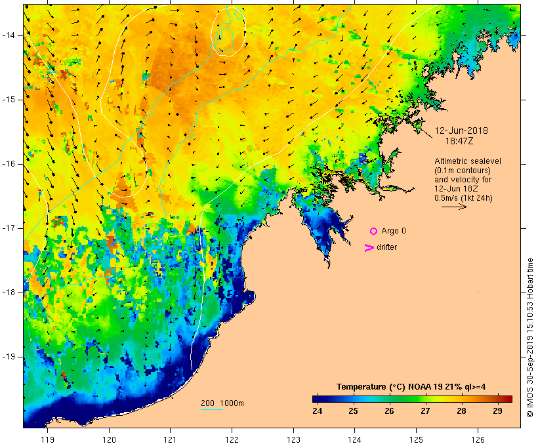
Task: Click the (0.1m contours) text
Action: [x=463, y=171]
